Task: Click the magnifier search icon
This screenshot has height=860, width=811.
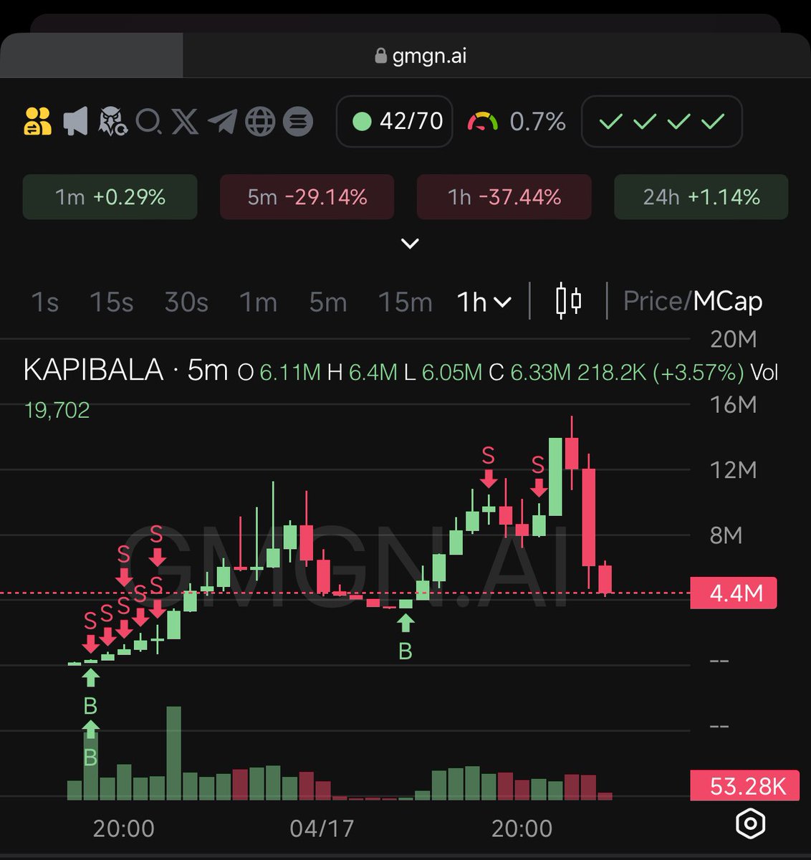Action: click(148, 121)
